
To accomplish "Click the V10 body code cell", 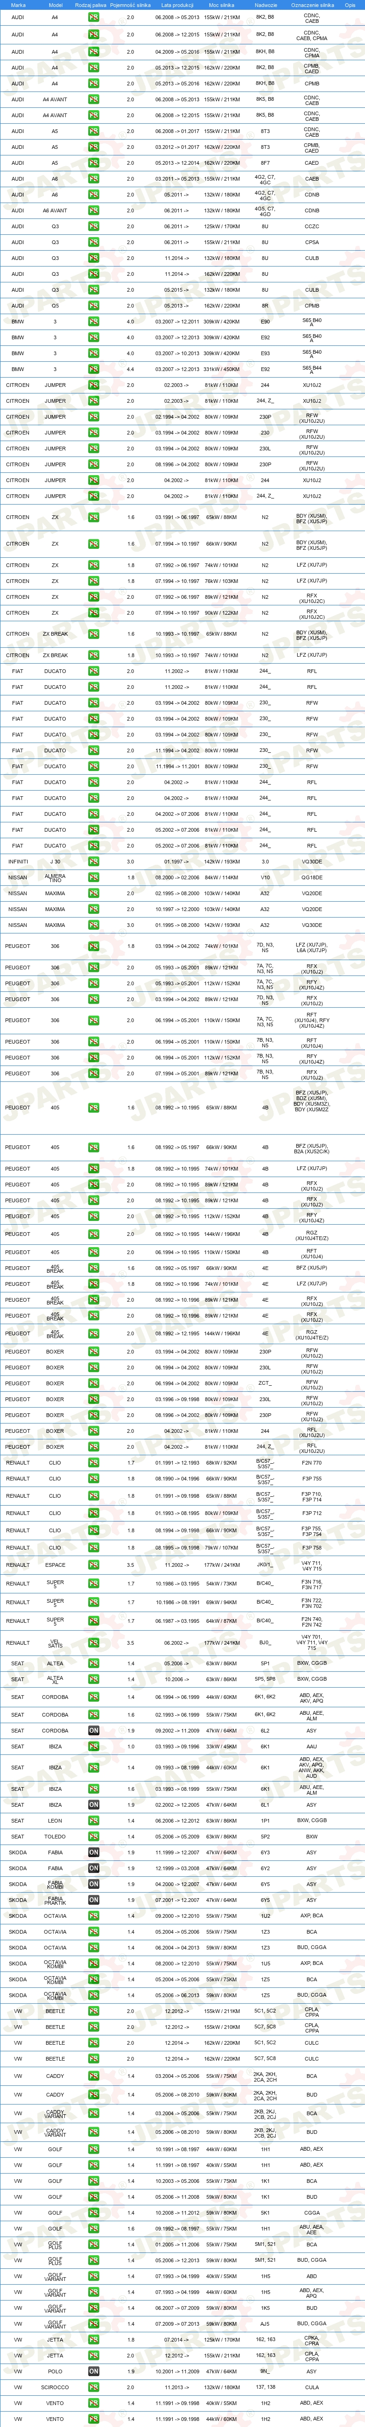I will [x=265, y=877].
